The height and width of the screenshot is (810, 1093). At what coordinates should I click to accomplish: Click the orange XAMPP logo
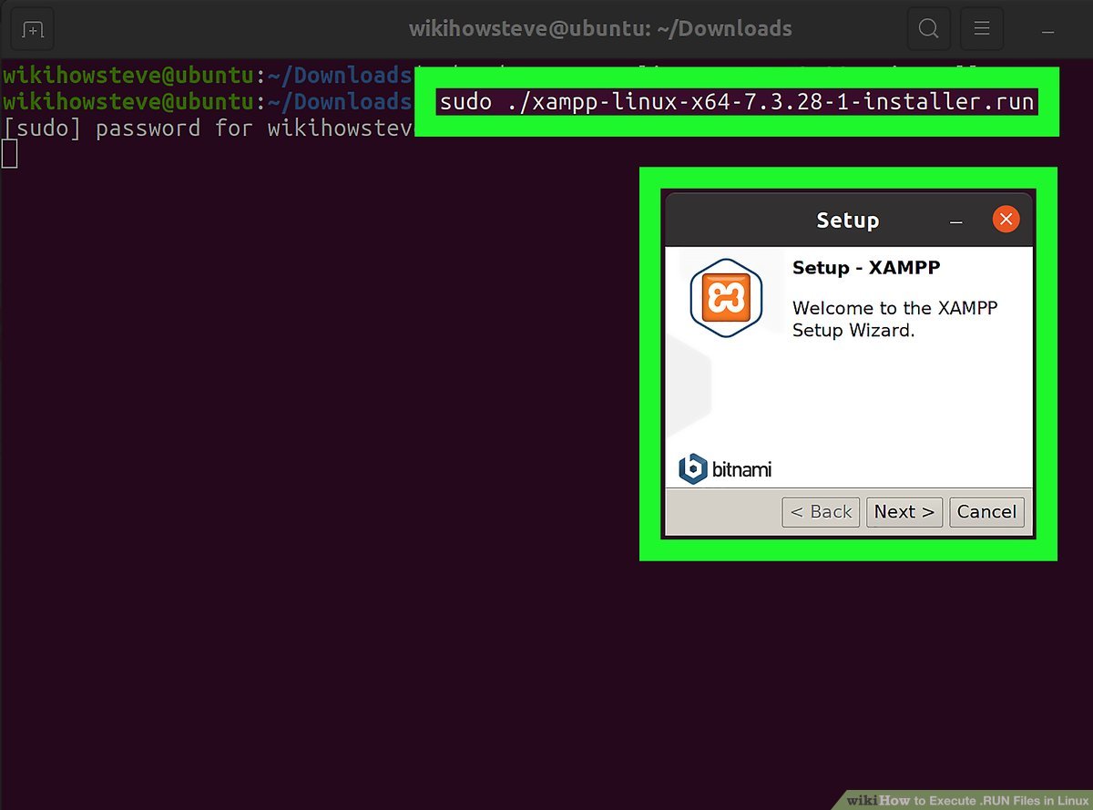[725, 298]
